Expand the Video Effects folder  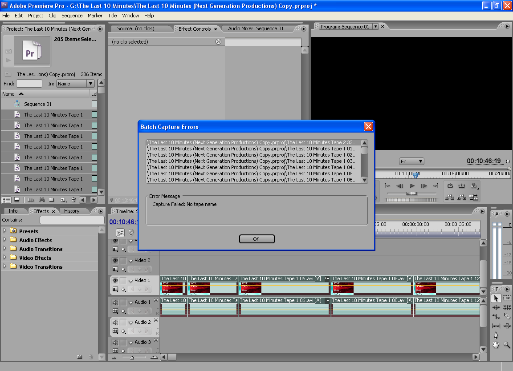[x=5, y=257]
